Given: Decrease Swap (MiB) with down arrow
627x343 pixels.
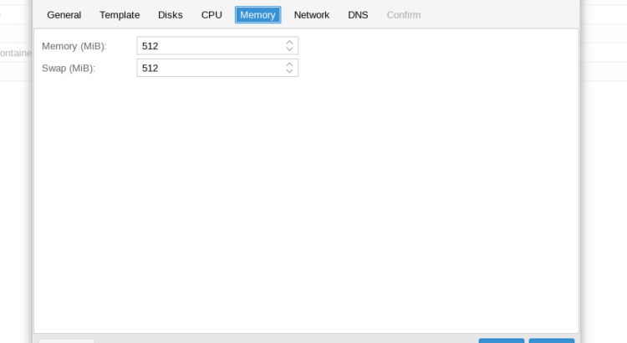Looking at the screenshot, I should click(x=289, y=71).
